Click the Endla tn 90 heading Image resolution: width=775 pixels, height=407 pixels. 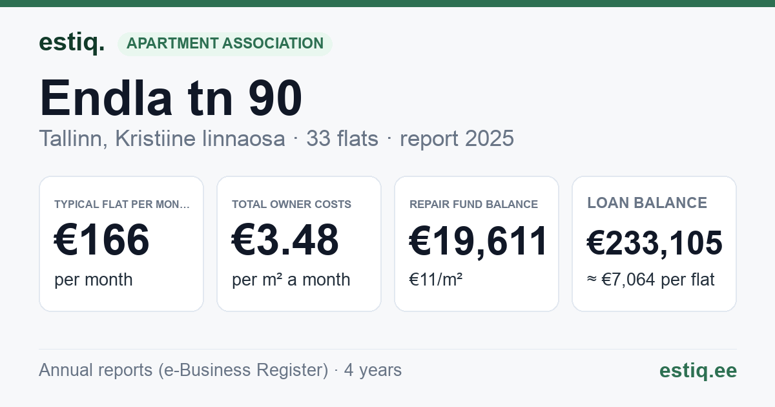pyautogui.click(x=171, y=98)
